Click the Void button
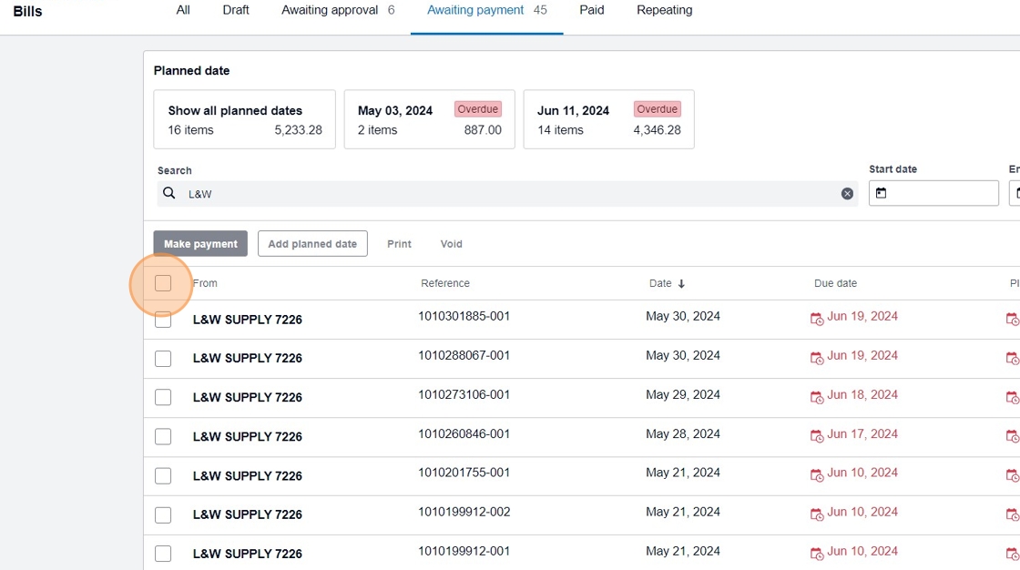This screenshot has height=570, width=1020. 452,244
